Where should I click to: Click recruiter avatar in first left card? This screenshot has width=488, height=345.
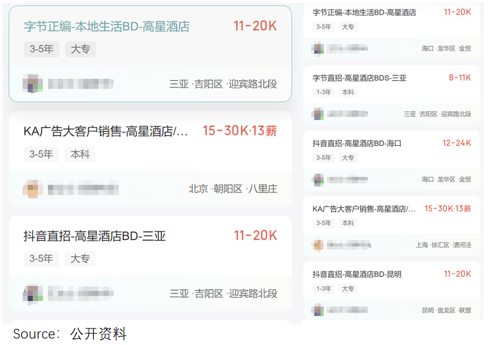pyautogui.click(x=32, y=83)
